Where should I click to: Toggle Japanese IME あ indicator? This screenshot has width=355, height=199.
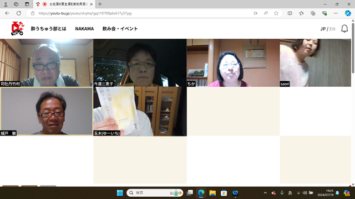pyautogui.click(x=290, y=193)
